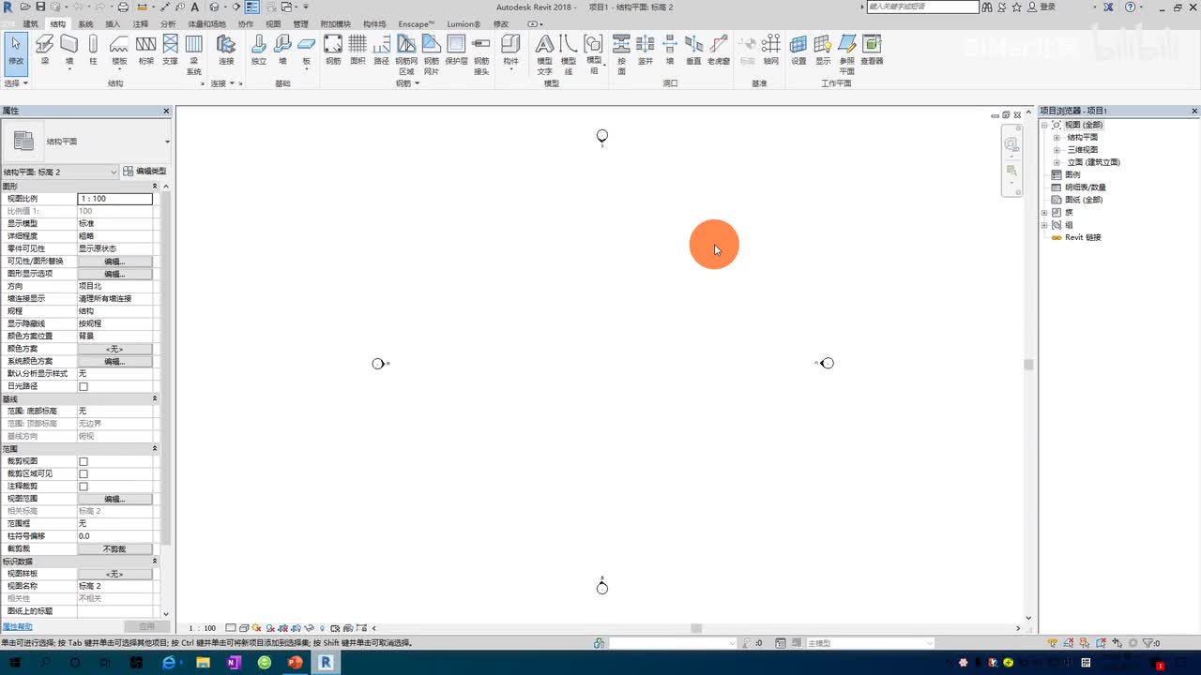Select the 梁系统 (Beam System) tool
1201x675 pixels.
point(194,54)
